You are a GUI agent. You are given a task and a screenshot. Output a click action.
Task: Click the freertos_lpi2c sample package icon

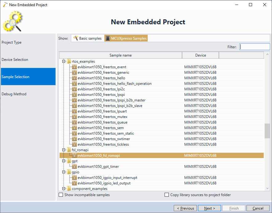[74, 89]
